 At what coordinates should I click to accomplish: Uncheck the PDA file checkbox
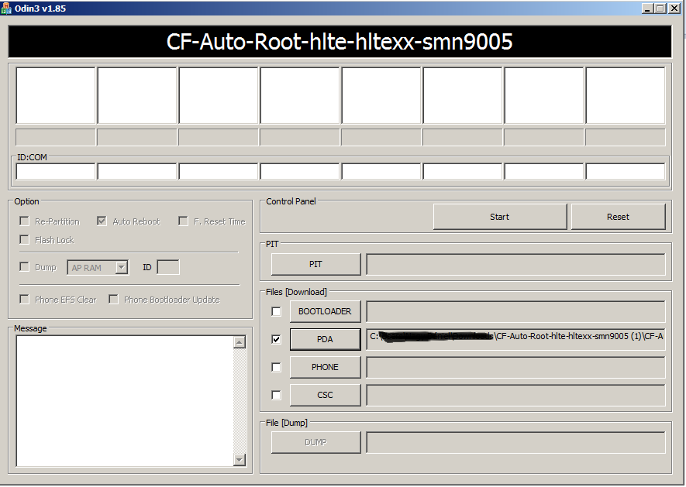(276, 339)
